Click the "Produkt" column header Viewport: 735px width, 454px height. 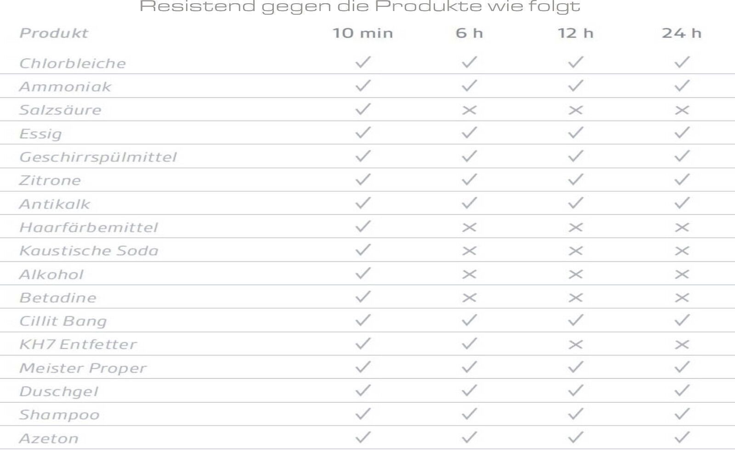[x=54, y=33]
